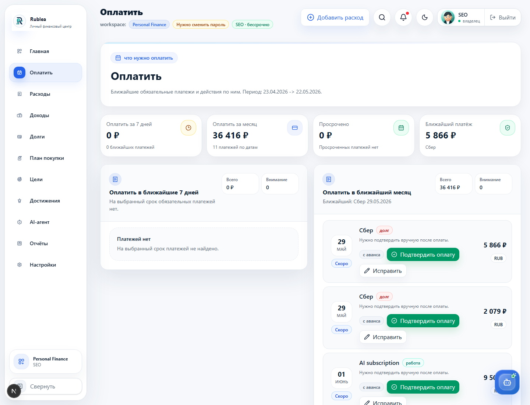Confirm payment for AI subscription
The image size is (530, 405).
tap(423, 387)
